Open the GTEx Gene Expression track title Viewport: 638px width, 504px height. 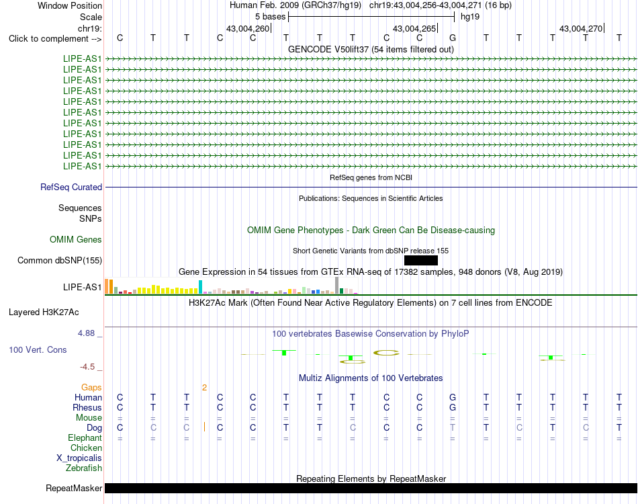371,271
